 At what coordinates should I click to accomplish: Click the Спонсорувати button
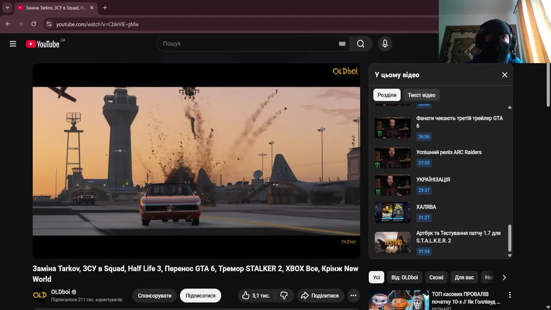(x=155, y=296)
